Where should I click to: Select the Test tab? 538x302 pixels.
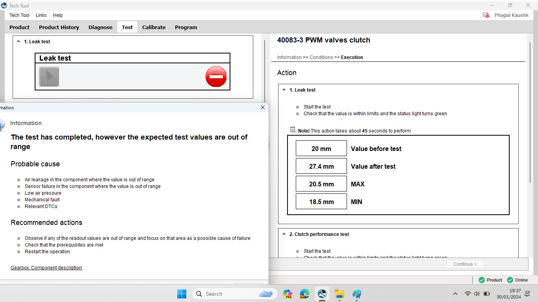click(x=127, y=27)
